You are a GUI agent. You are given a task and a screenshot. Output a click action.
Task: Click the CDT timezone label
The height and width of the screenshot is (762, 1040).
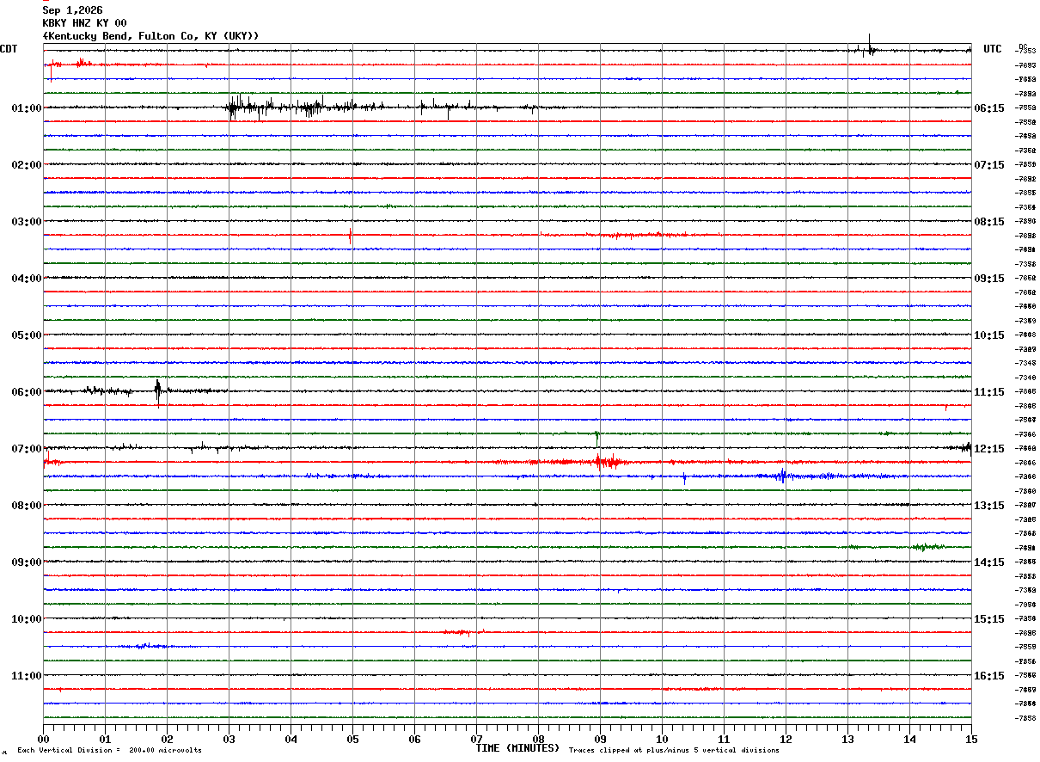(9, 49)
